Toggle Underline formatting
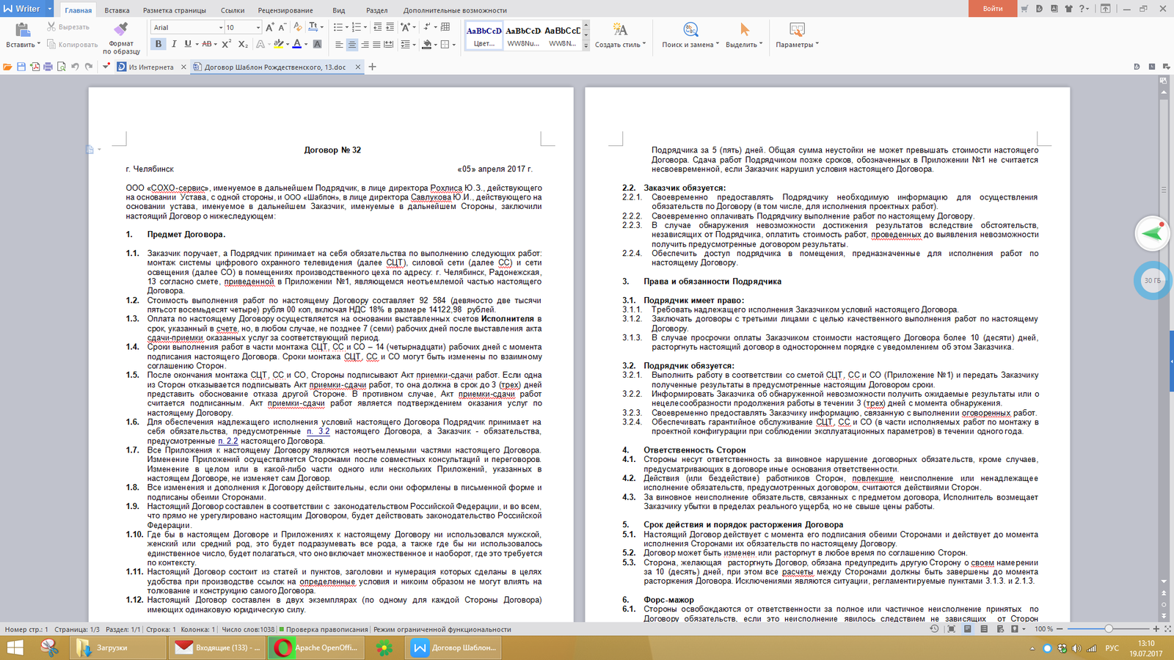The width and height of the screenshot is (1174, 660). [x=188, y=44]
